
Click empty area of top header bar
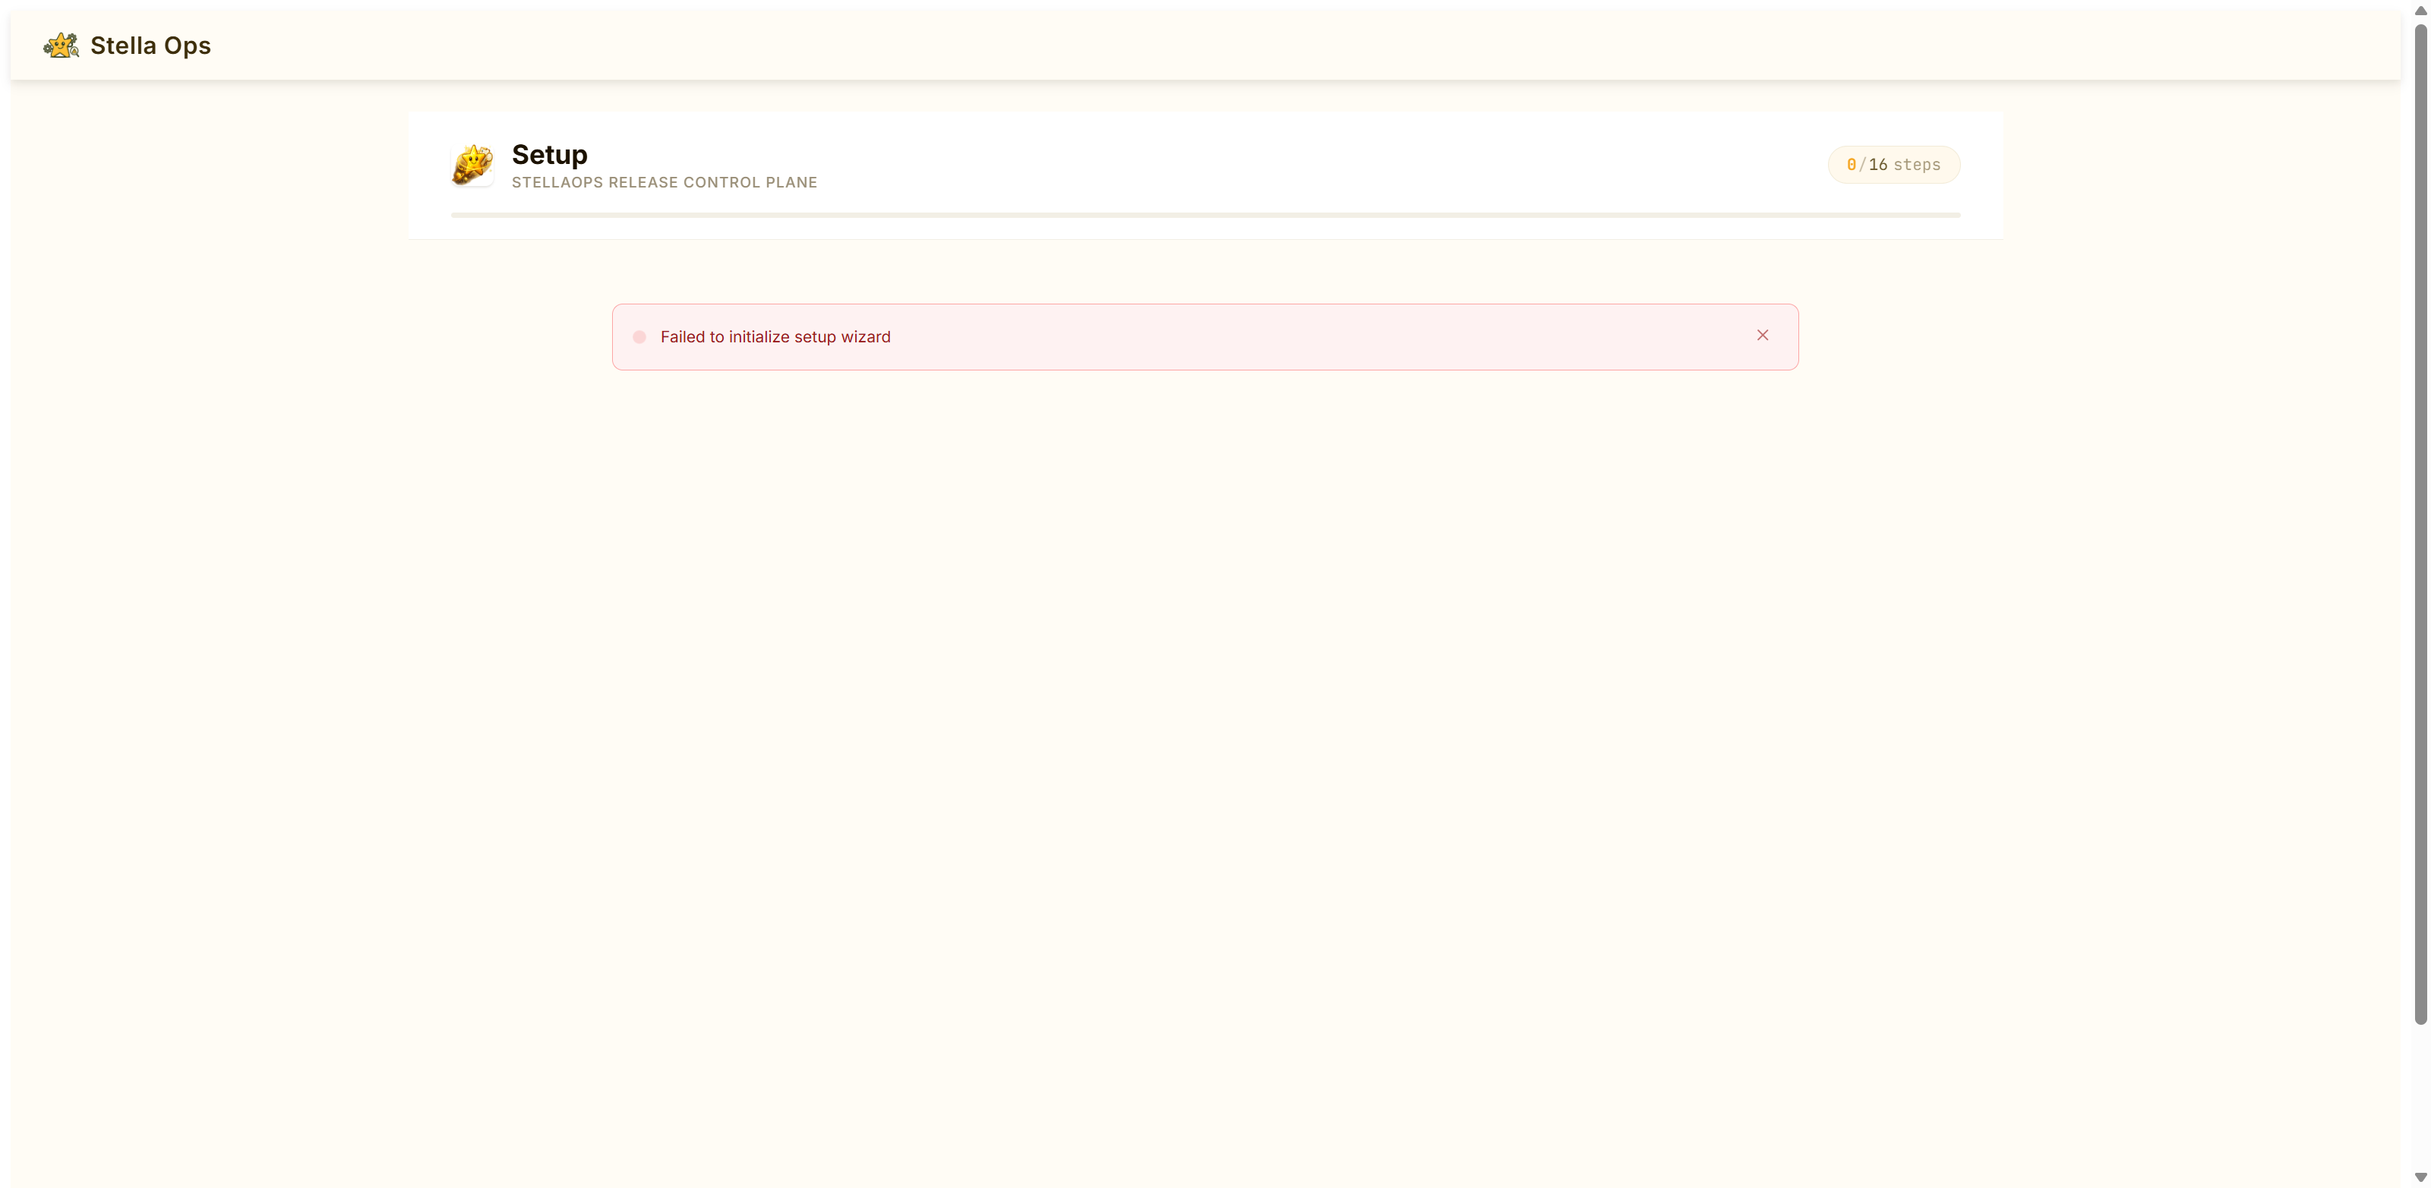(1227, 46)
